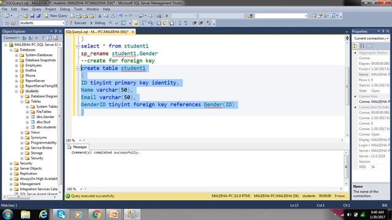Click the Copy icon in toolbar

coord(106,16)
